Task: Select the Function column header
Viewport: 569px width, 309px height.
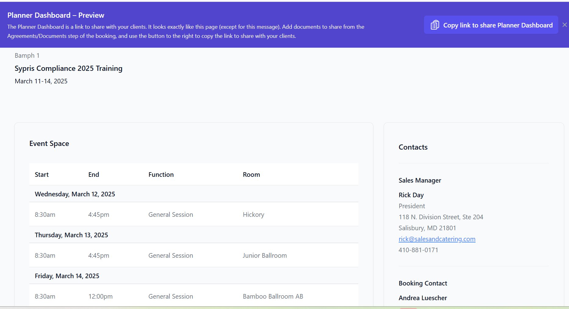Action: click(161, 175)
